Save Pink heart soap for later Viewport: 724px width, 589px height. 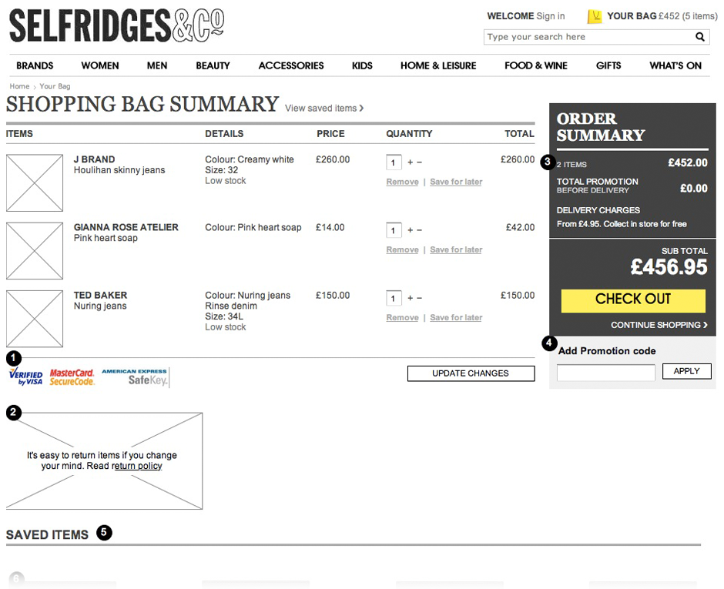click(456, 249)
